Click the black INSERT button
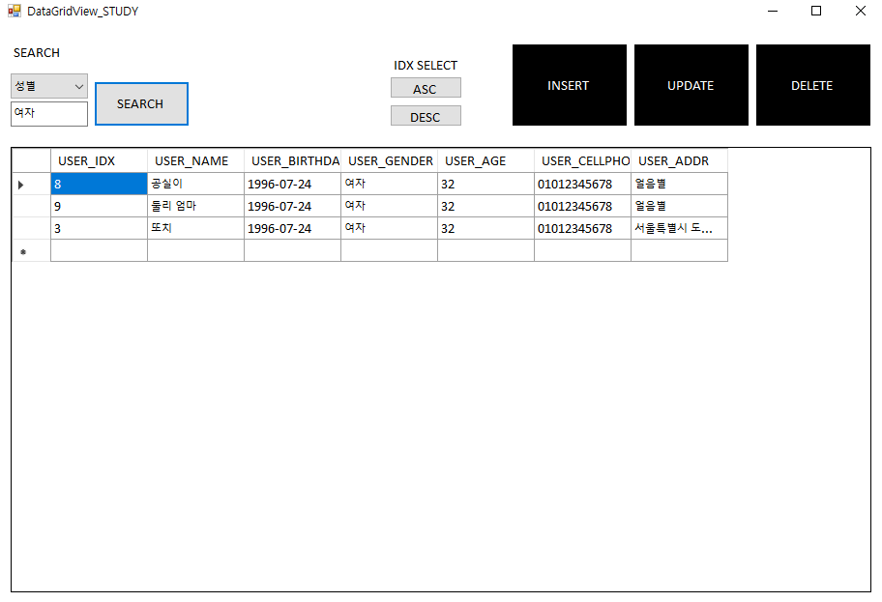This screenshot has width=882, height=602. click(570, 85)
